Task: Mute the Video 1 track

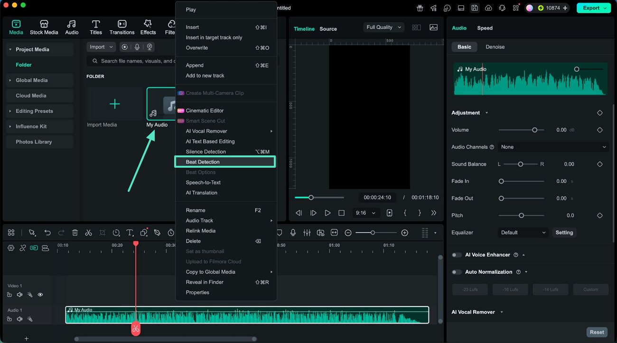Action: [x=19, y=295]
